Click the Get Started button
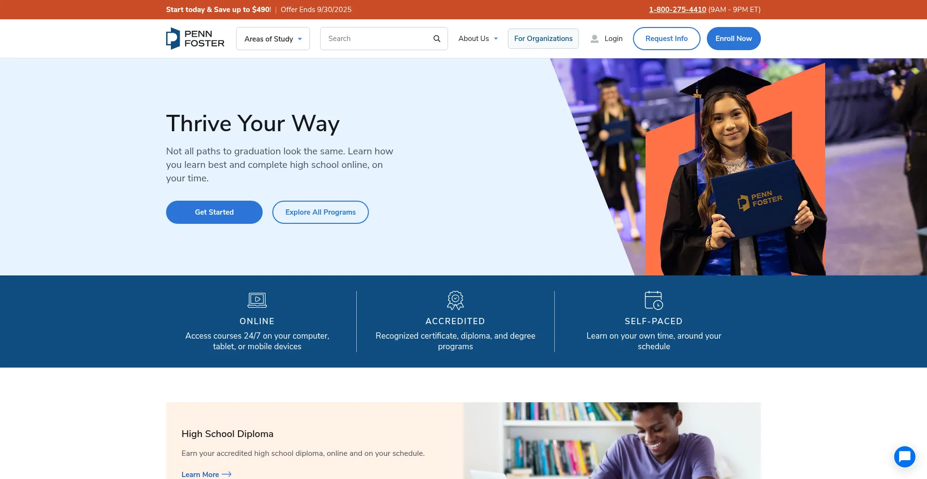Image resolution: width=927 pixels, height=479 pixels. coord(214,212)
